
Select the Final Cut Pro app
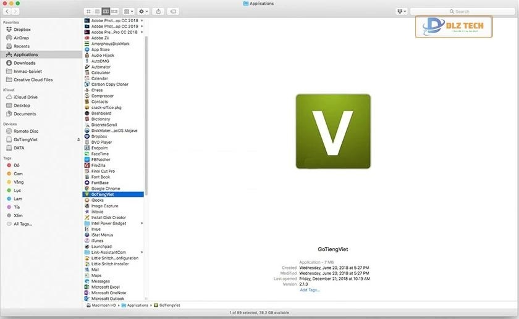pyautogui.click(x=103, y=172)
